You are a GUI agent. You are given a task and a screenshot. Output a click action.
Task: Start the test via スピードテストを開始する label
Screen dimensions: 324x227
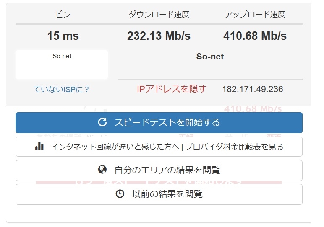click(x=167, y=122)
